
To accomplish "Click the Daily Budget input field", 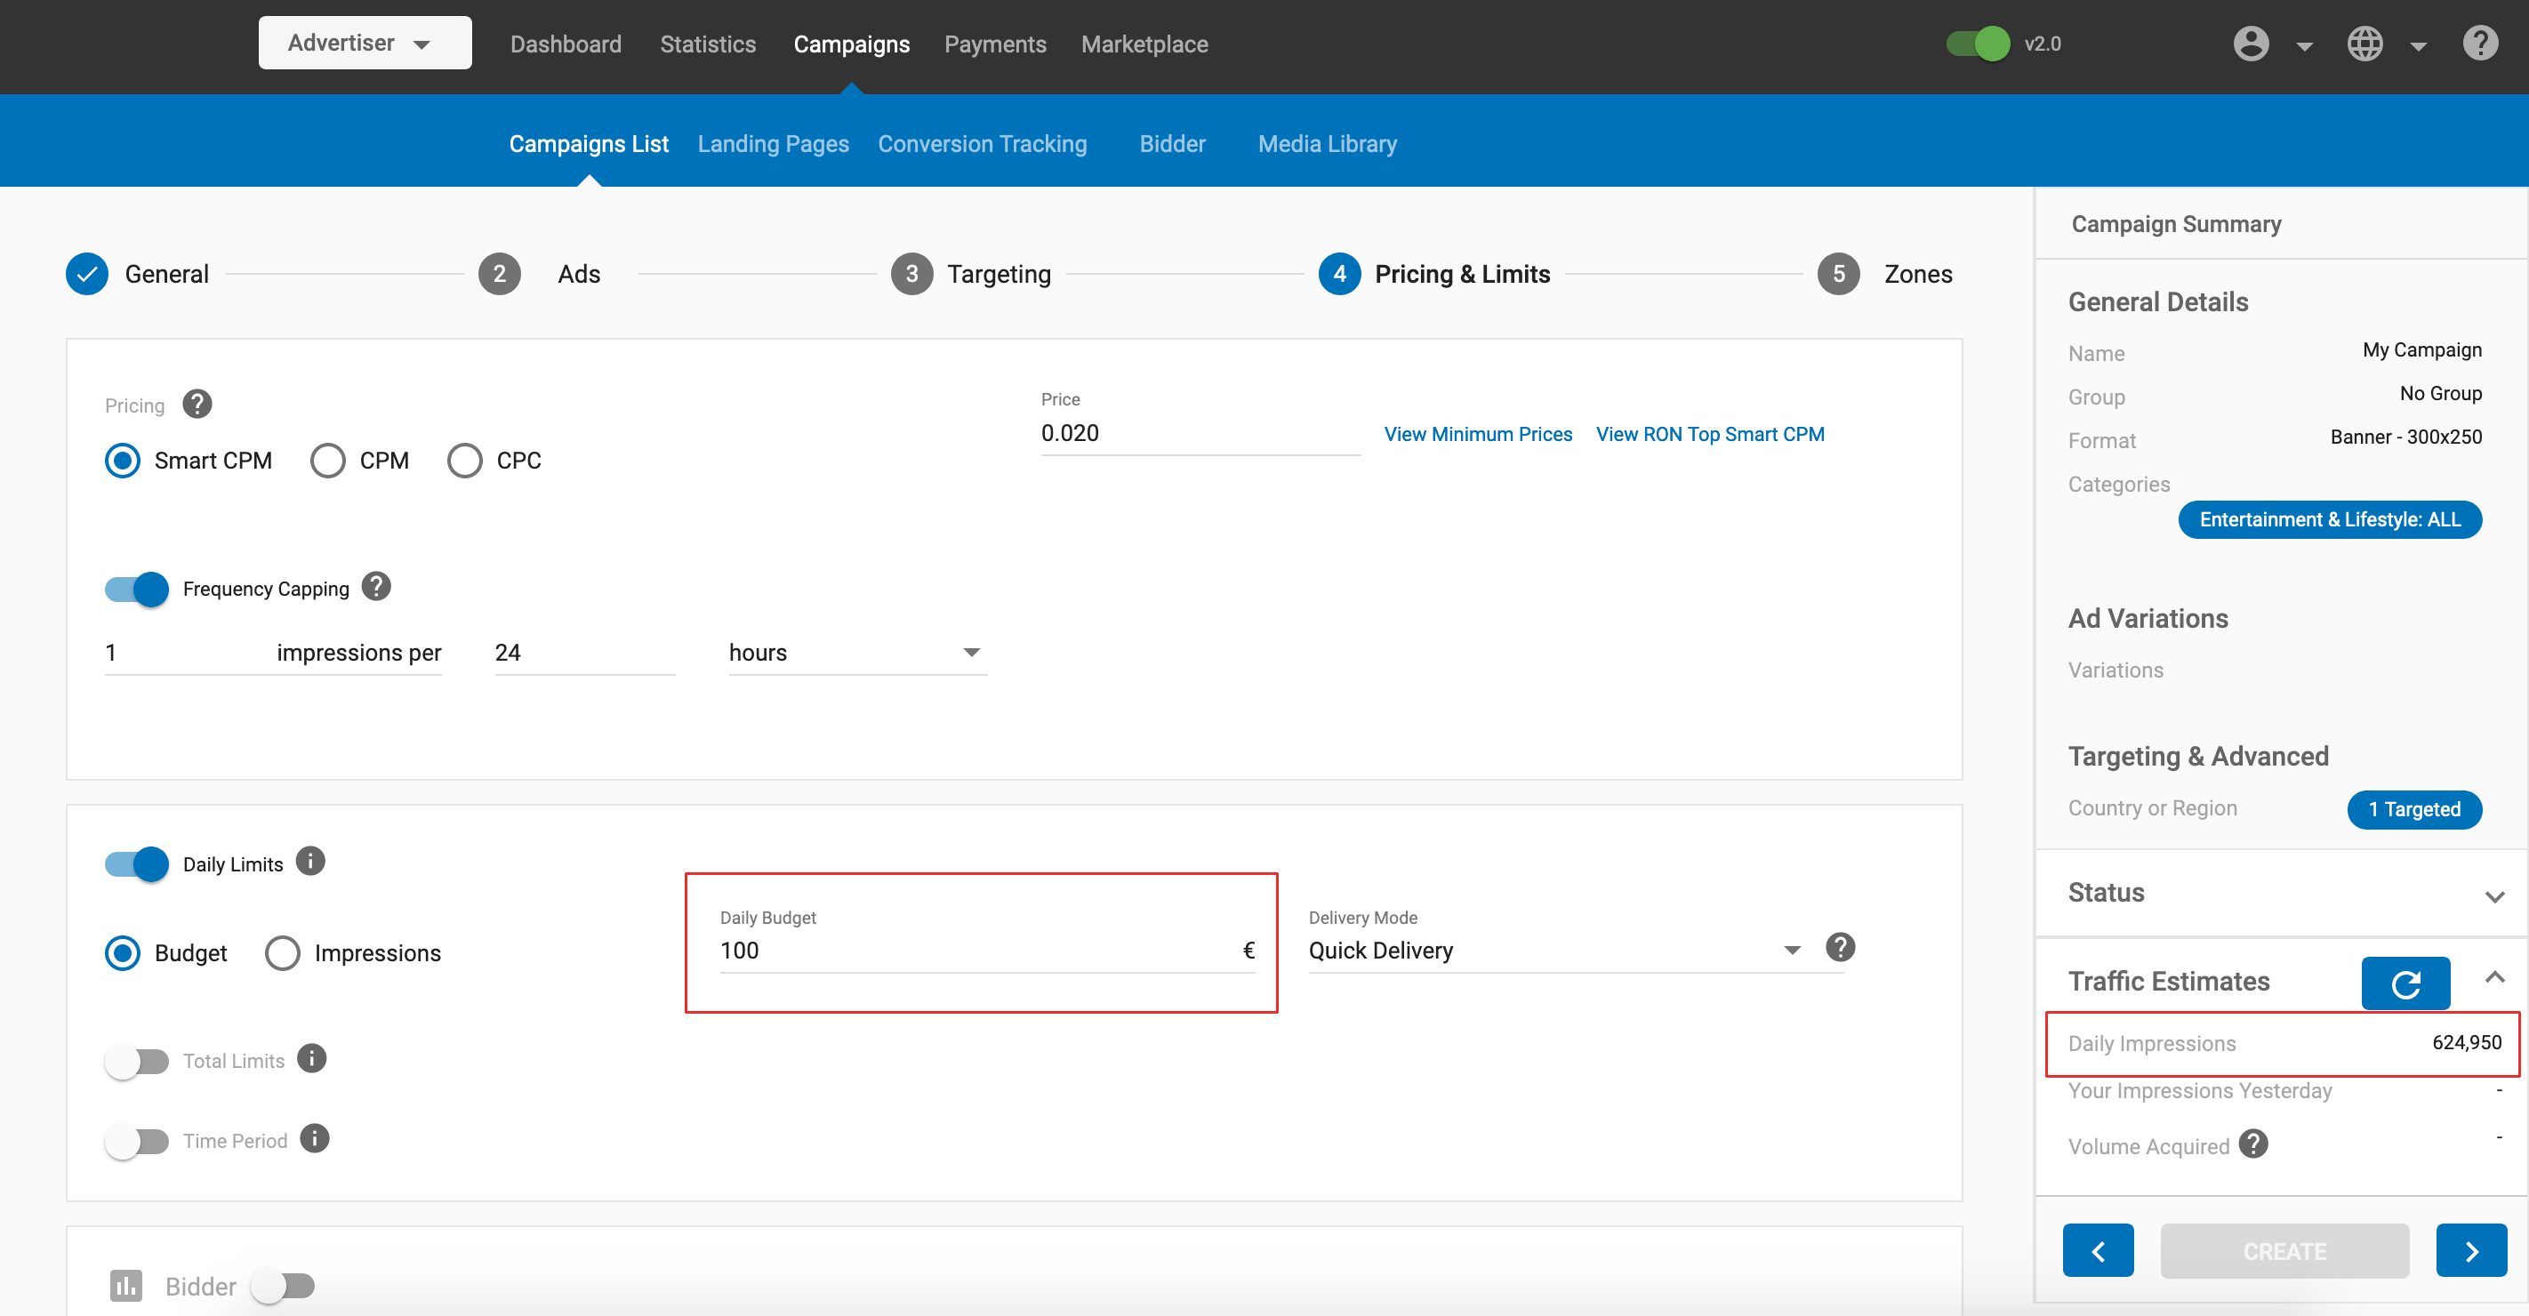I will pyautogui.click(x=977, y=950).
